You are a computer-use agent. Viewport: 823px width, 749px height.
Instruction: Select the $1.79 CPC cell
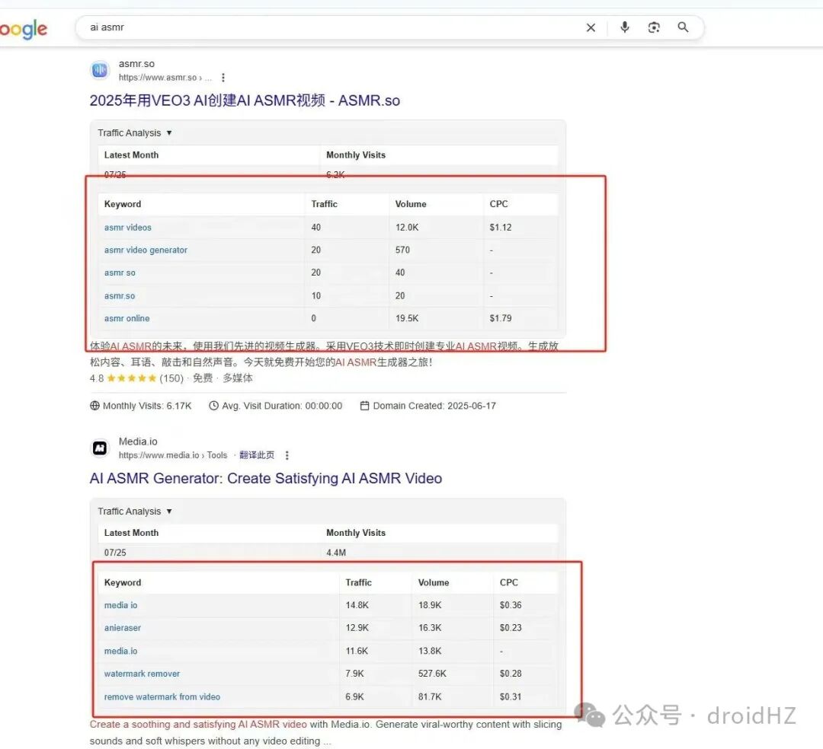tap(500, 318)
